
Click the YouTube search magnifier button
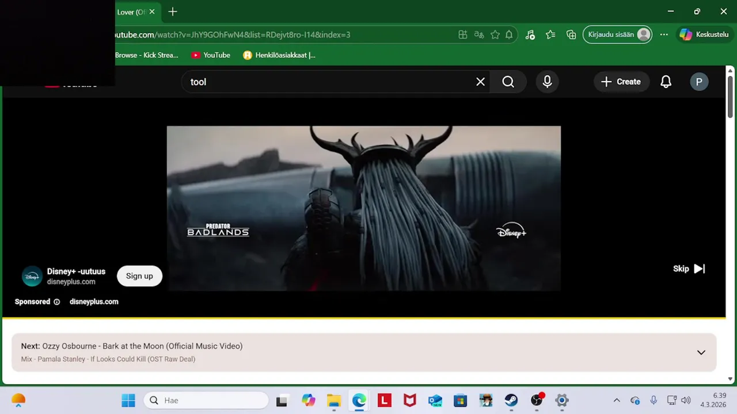point(508,82)
